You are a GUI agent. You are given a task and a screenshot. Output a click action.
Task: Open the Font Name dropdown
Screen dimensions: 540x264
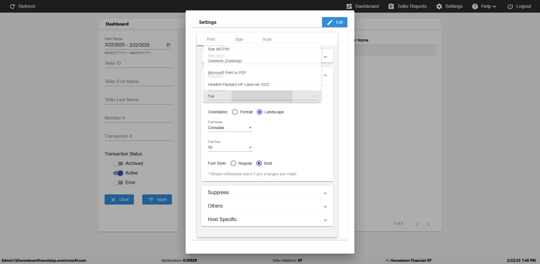click(230, 128)
